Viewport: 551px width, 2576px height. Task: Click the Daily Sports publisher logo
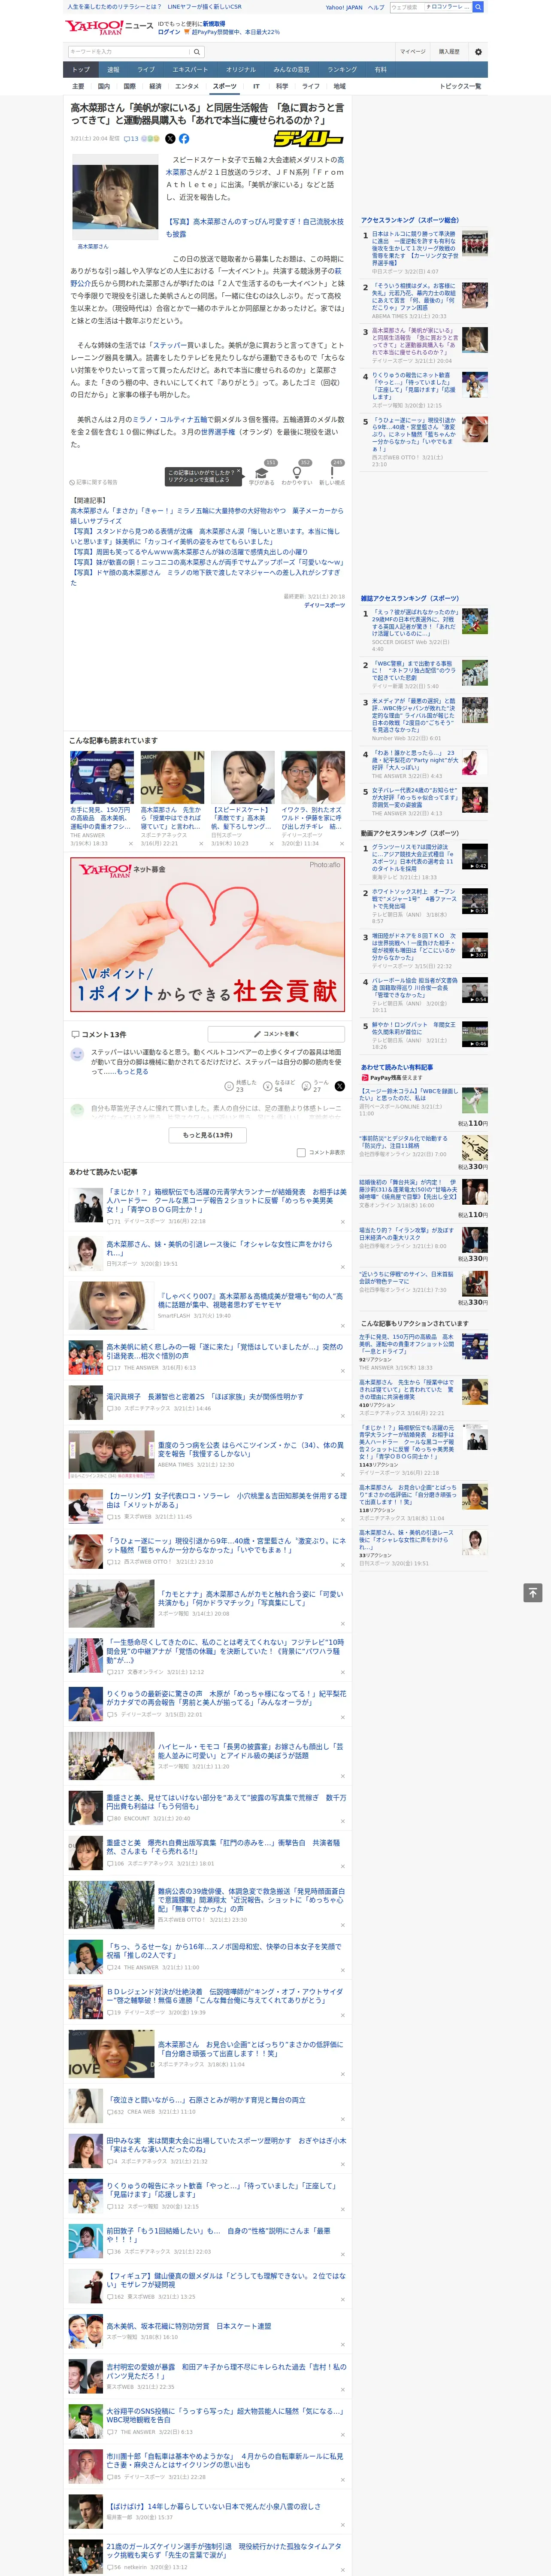(309, 139)
